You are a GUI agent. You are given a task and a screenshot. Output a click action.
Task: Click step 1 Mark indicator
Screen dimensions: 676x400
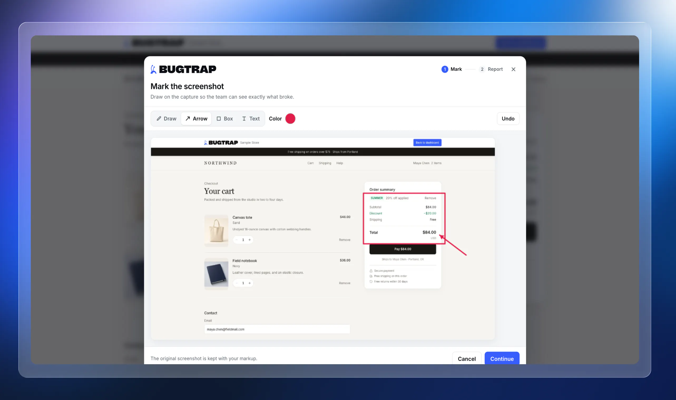pyautogui.click(x=452, y=69)
